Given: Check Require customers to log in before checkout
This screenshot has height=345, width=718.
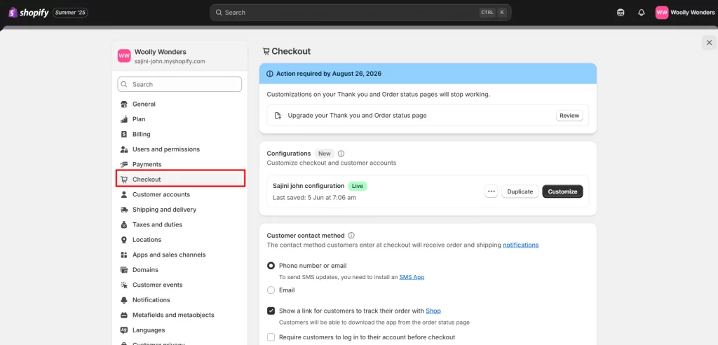Looking at the screenshot, I should 271,337.
